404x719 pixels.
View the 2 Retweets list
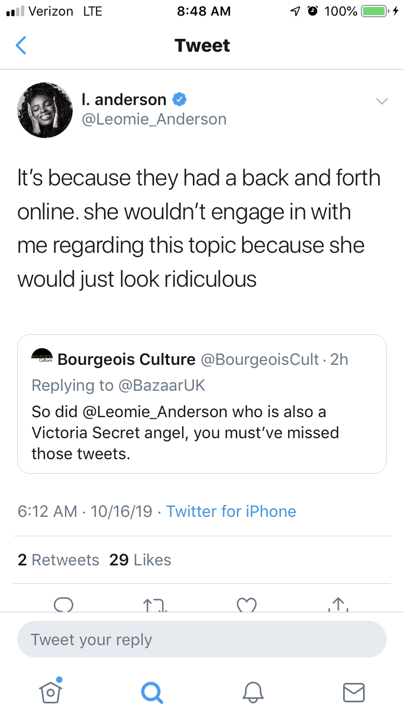(x=58, y=560)
